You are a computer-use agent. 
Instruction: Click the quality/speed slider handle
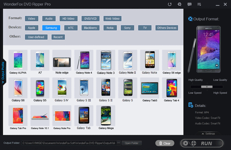point(207,87)
